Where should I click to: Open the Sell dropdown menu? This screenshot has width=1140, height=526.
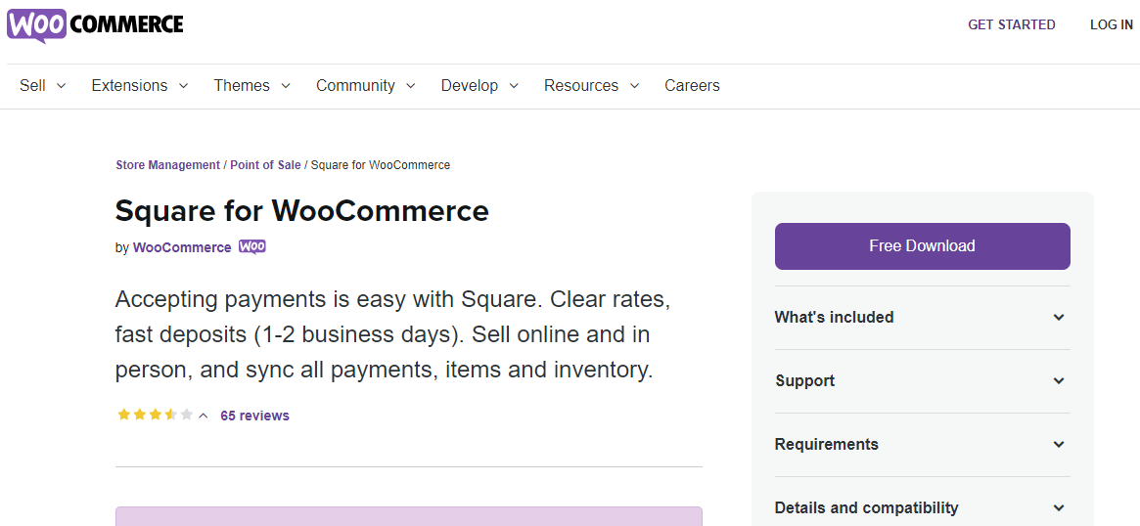[43, 86]
